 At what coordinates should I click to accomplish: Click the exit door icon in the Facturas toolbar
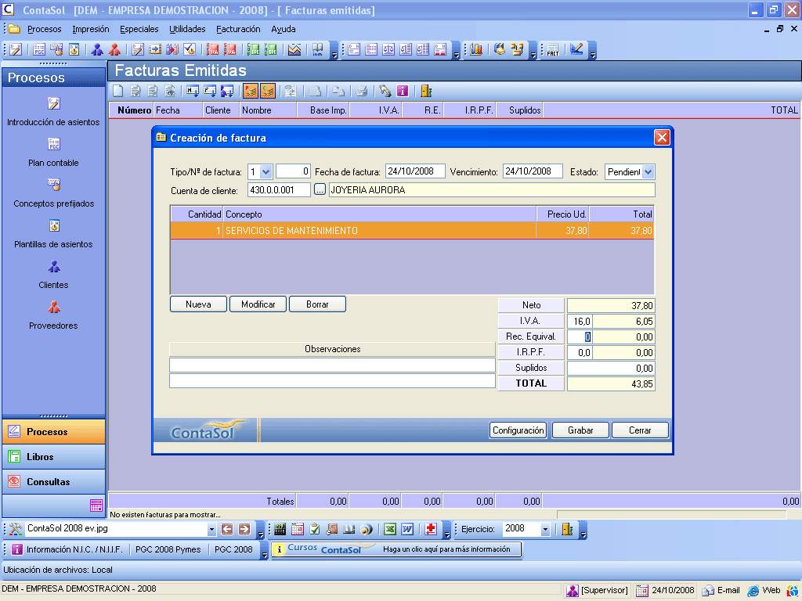426,91
